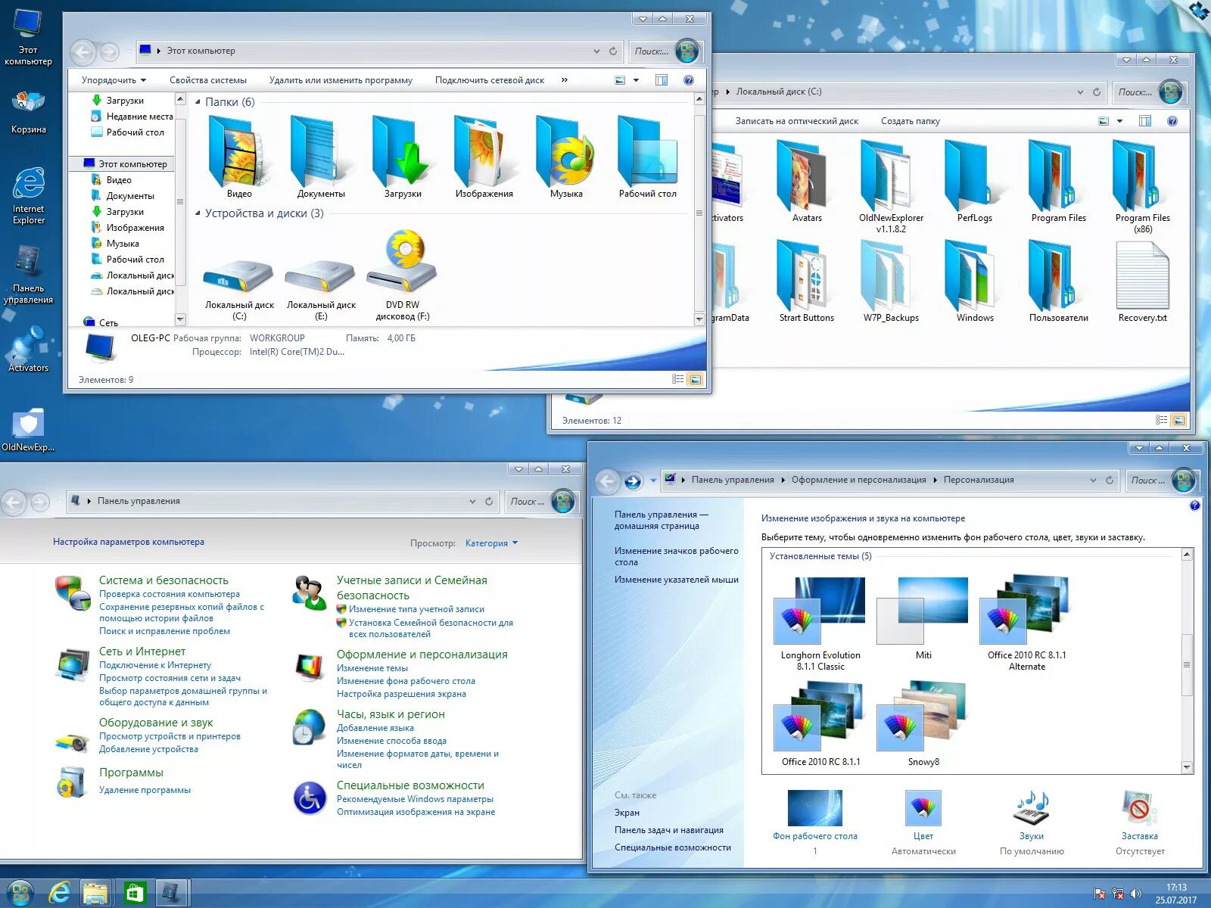
Task: Open the W7P_Backups folder
Action: point(891,281)
